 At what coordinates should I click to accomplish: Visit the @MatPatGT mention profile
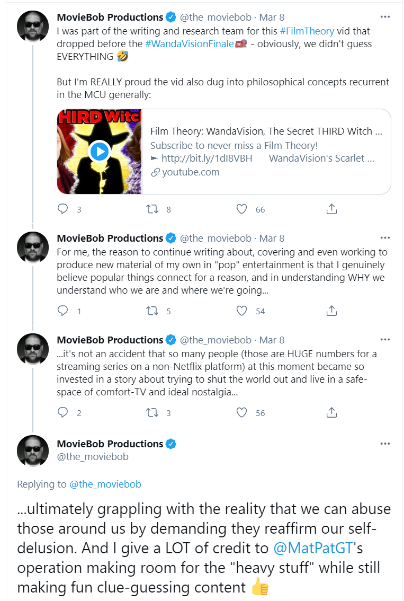tap(313, 547)
